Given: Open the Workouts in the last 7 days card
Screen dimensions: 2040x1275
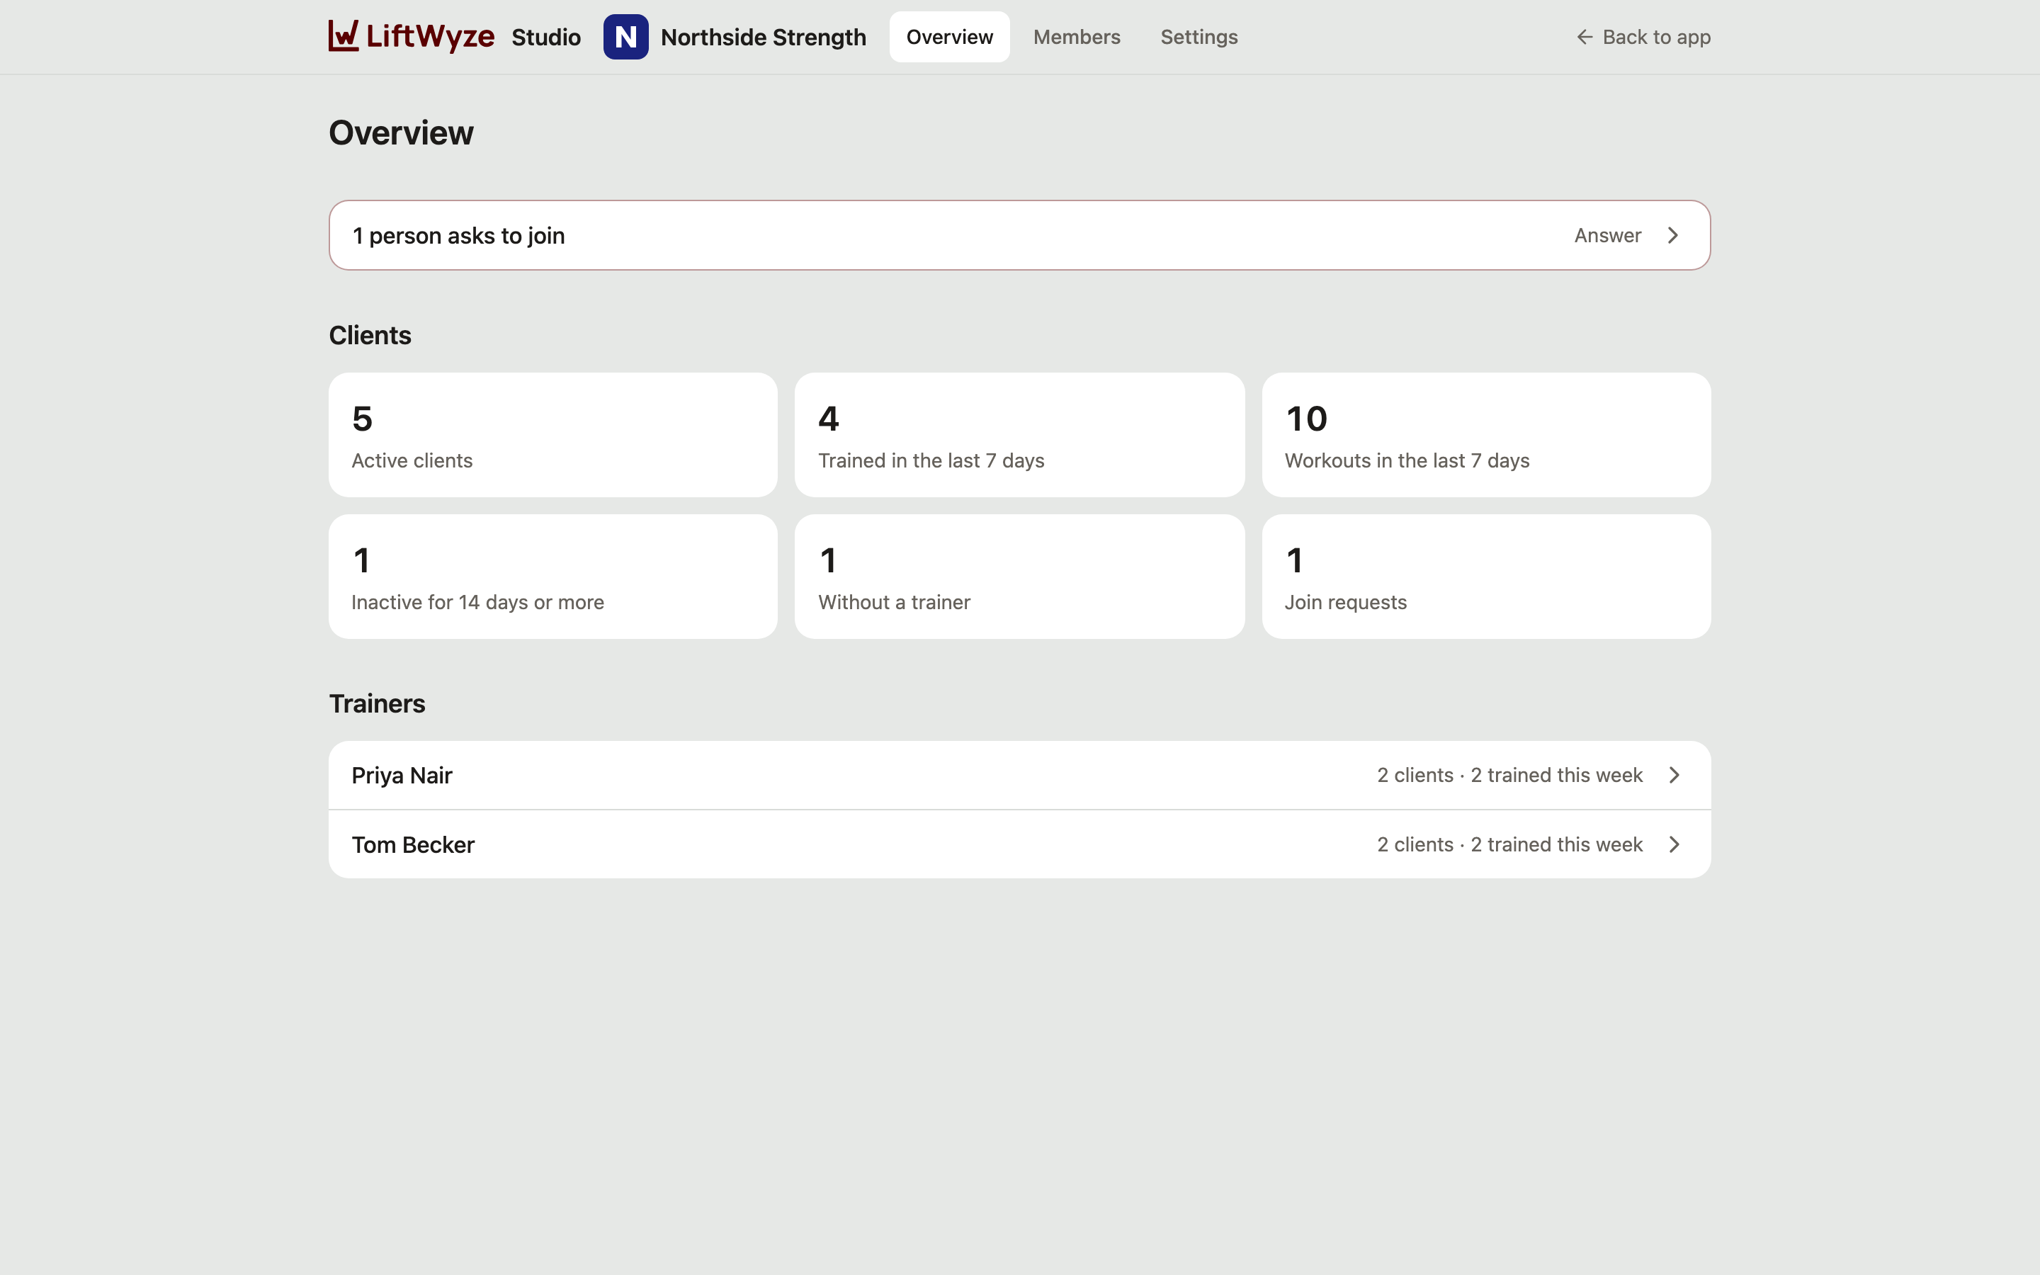Looking at the screenshot, I should pos(1486,435).
